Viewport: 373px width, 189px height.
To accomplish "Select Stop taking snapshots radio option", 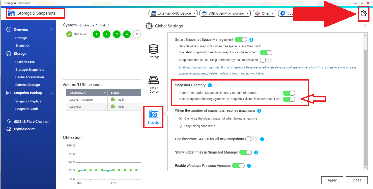I will [180, 126].
